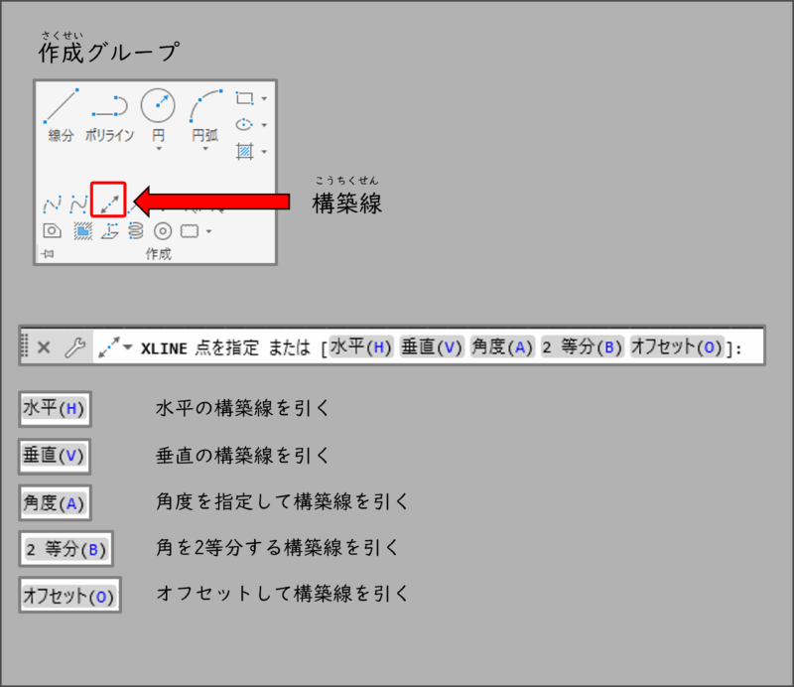Choose 垂直(V) option in command line
Image resolution: width=794 pixels, height=687 pixels.
[x=432, y=347]
